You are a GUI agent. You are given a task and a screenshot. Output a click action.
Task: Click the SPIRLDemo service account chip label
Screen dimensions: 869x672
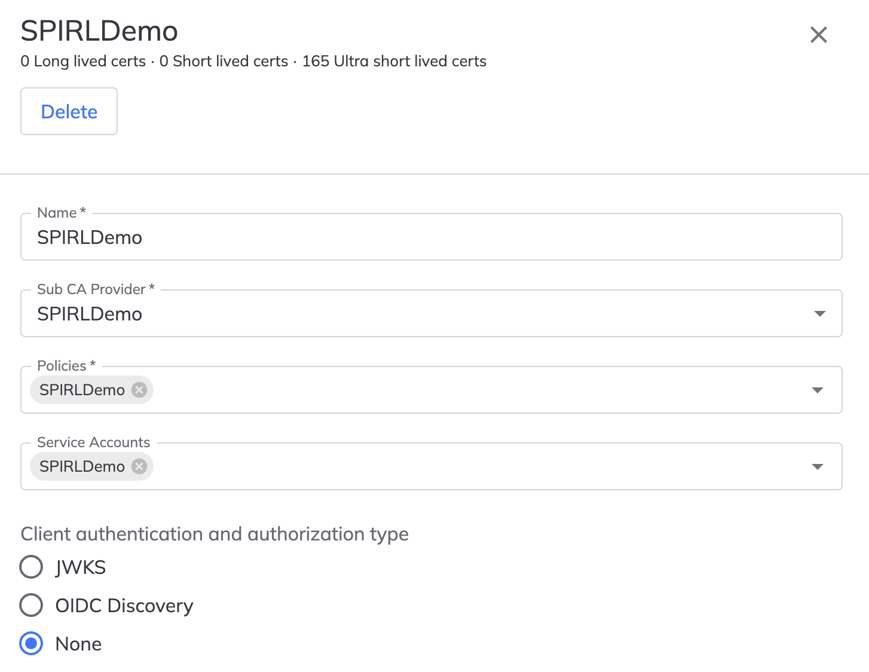pyautogui.click(x=82, y=466)
